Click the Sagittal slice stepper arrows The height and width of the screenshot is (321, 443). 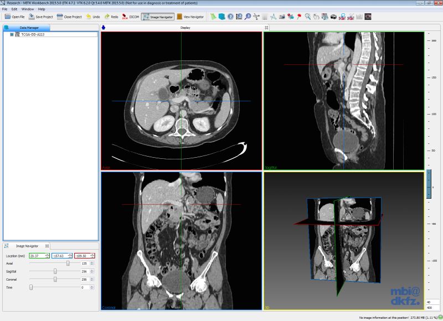[92, 271]
